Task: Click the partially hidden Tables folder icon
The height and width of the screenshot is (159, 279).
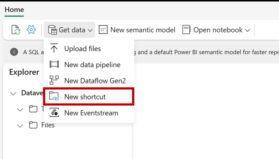Action: tap(33, 109)
